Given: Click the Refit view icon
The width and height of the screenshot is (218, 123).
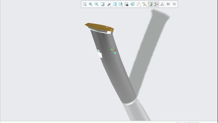Looking at the screenshot, I should pyautogui.click(x=85, y=4).
